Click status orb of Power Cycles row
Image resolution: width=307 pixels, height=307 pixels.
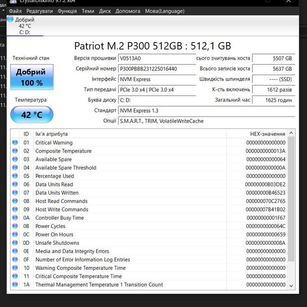coord(15,226)
